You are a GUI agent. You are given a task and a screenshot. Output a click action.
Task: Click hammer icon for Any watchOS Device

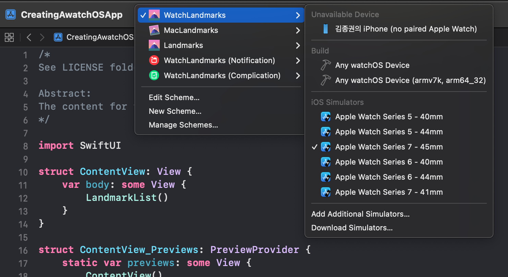click(x=326, y=65)
